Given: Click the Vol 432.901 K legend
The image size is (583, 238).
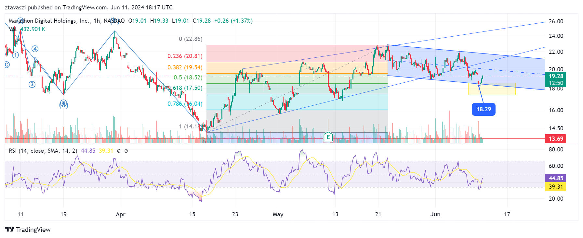Looking at the screenshot, I should 27,29.
